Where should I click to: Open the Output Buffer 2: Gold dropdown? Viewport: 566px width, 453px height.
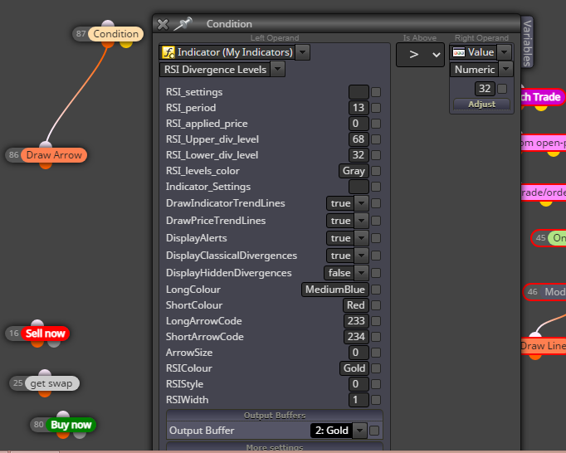pyautogui.click(x=359, y=431)
